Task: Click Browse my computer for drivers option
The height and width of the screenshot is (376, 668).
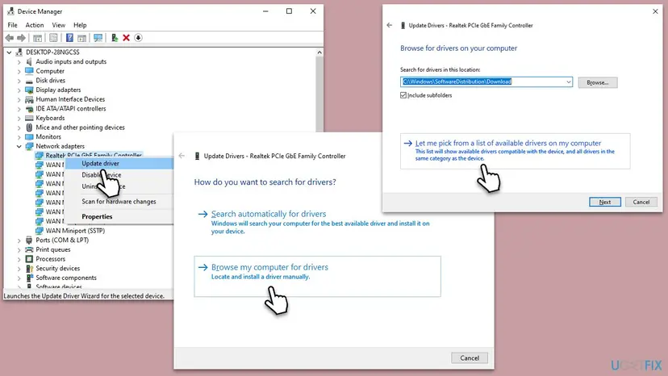Action: point(317,276)
